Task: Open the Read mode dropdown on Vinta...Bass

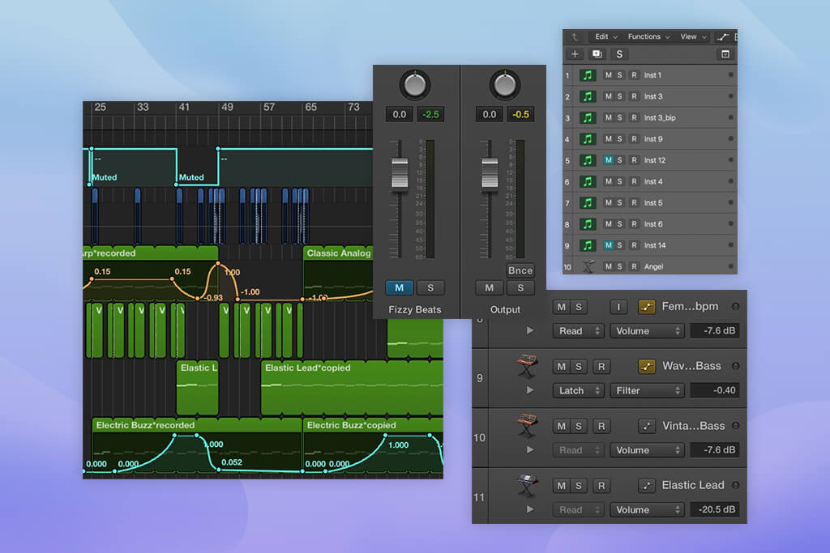Action: click(578, 450)
